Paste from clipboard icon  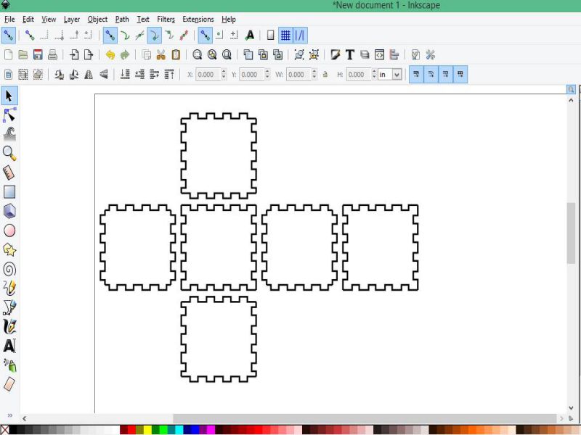(x=176, y=55)
